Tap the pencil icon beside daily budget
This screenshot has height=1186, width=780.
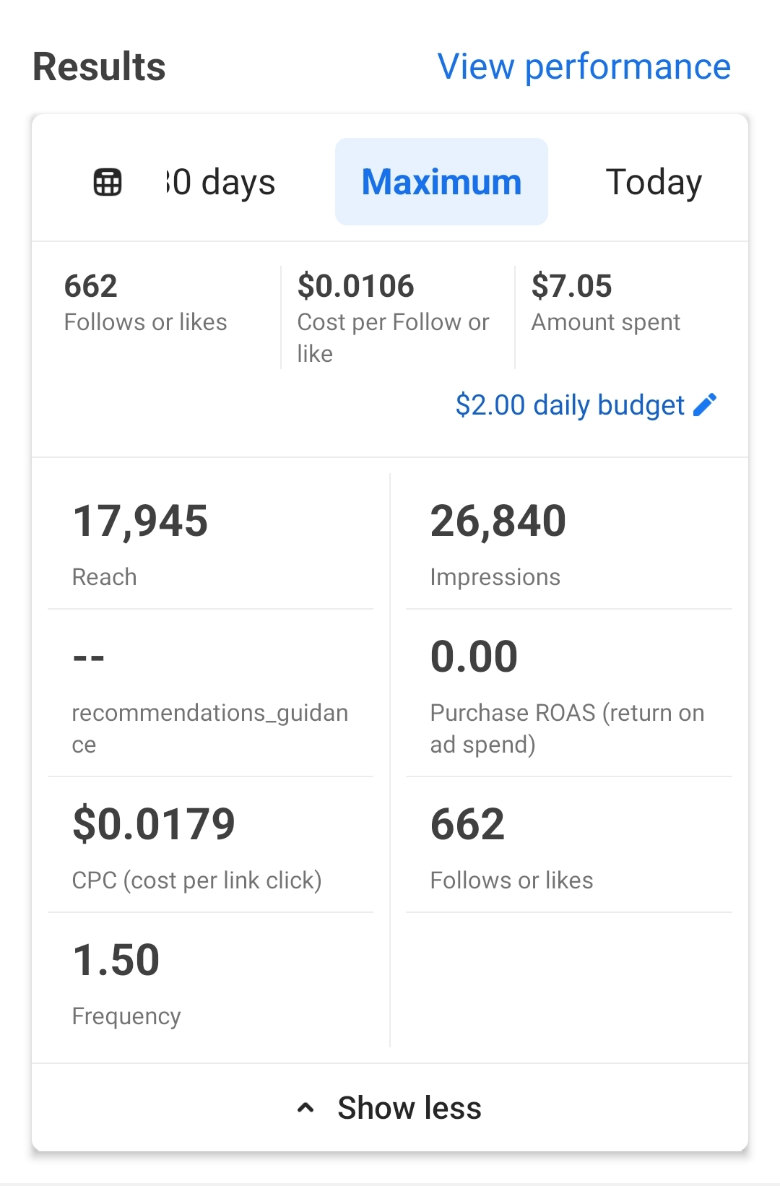tap(705, 404)
